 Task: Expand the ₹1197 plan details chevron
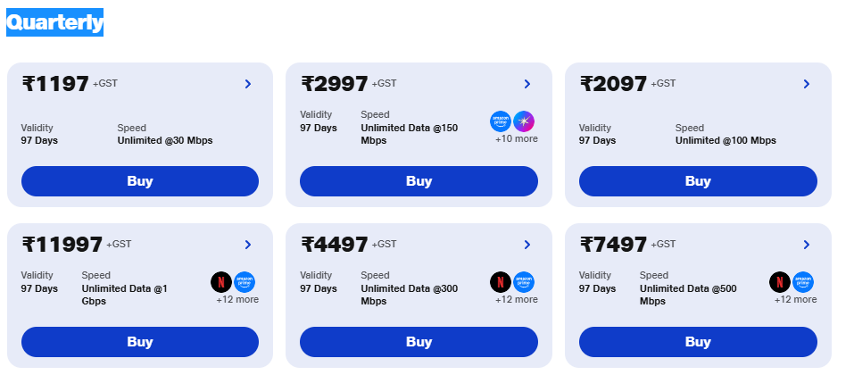(x=248, y=84)
